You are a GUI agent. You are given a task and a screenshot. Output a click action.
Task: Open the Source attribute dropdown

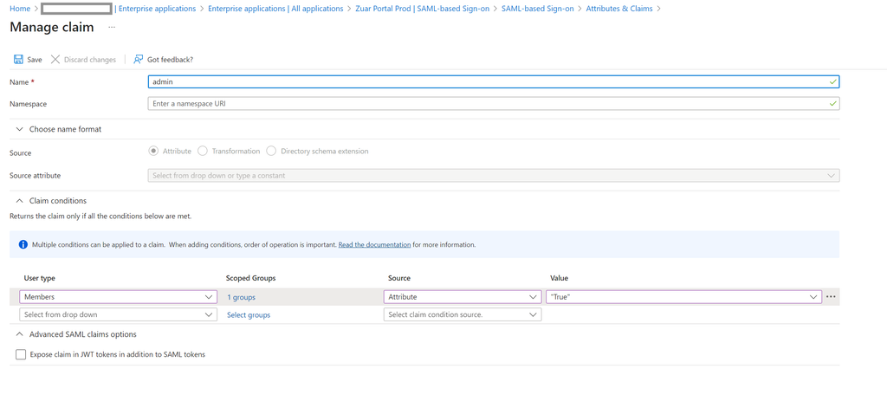(x=493, y=175)
